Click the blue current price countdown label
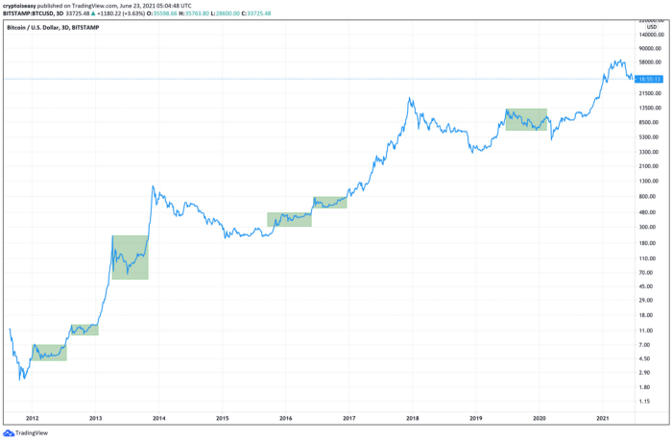672x441 pixels. click(x=648, y=78)
